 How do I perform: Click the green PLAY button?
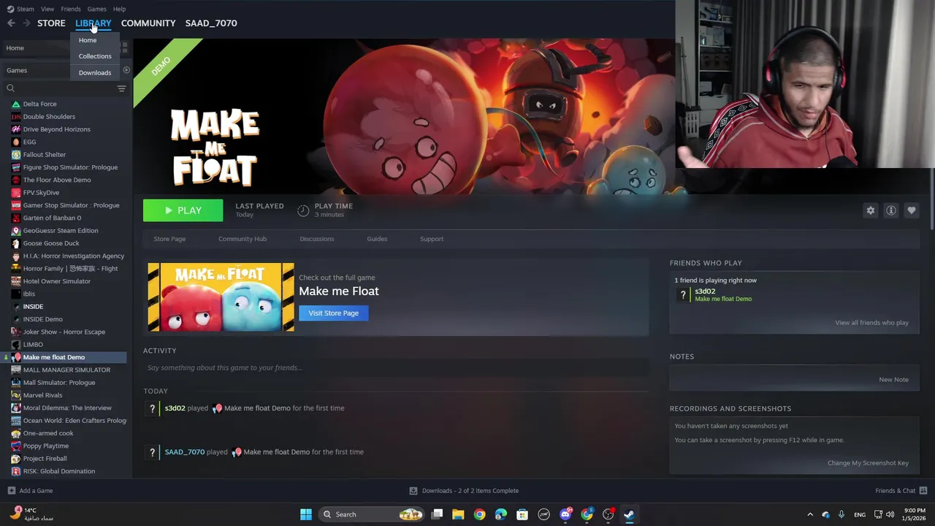pos(183,210)
